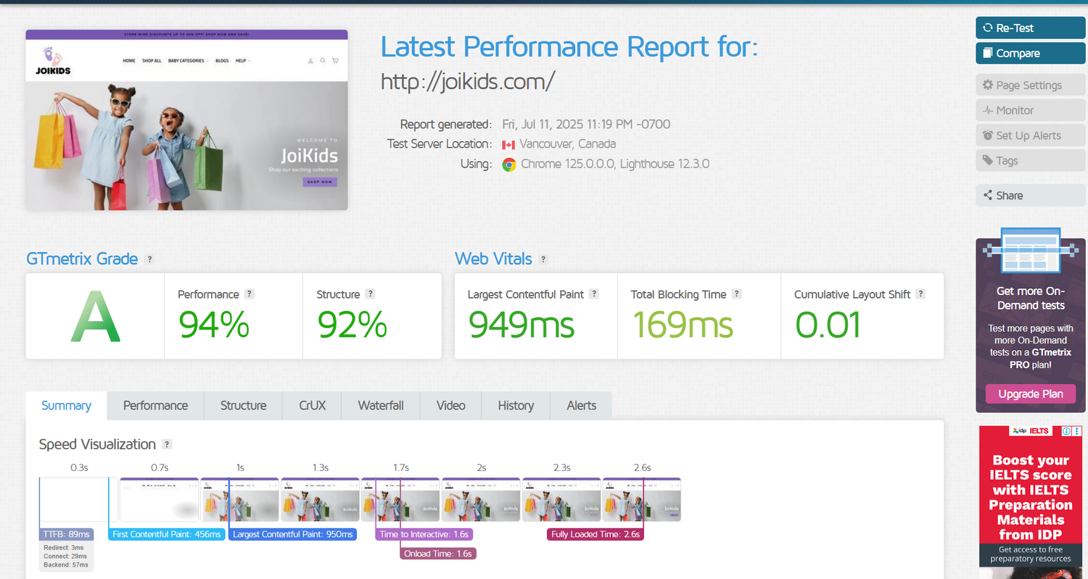The height and width of the screenshot is (579, 1088).
Task: Click help icon next to GTmetrix Grade
Action: [x=149, y=259]
